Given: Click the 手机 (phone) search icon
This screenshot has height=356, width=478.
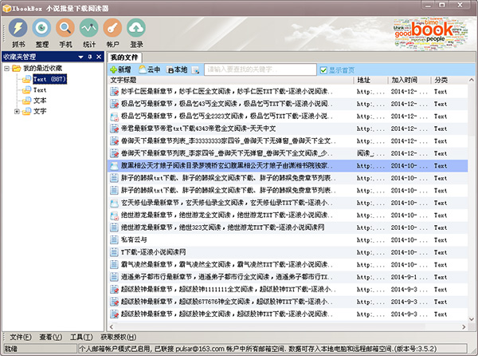Looking at the screenshot, I should coord(65,32).
